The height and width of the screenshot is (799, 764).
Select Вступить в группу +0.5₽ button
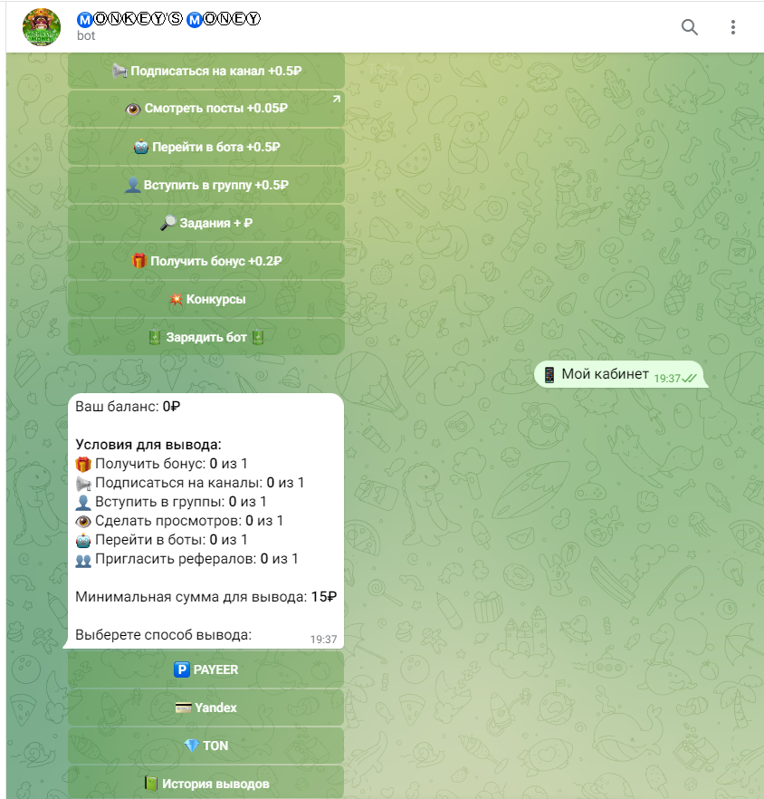206,185
